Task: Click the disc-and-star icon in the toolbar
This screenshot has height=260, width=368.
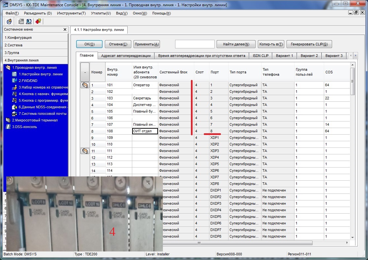Action: (9, 21)
